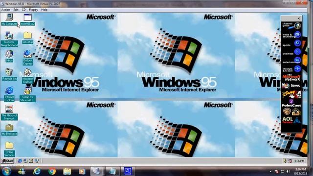The height and width of the screenshot is (176, 313).
Task: Close the Channel Bar
Action: 299,19
